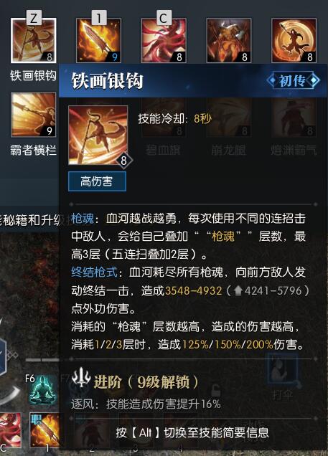Click the 初传 rank badge
Image resolution: width=328 pixels, height=456 pixels.
pos(293,80)
